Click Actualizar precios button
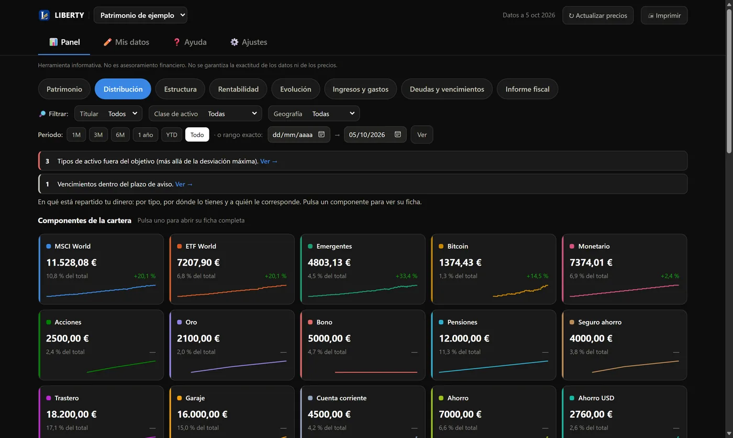 point(598,15)
